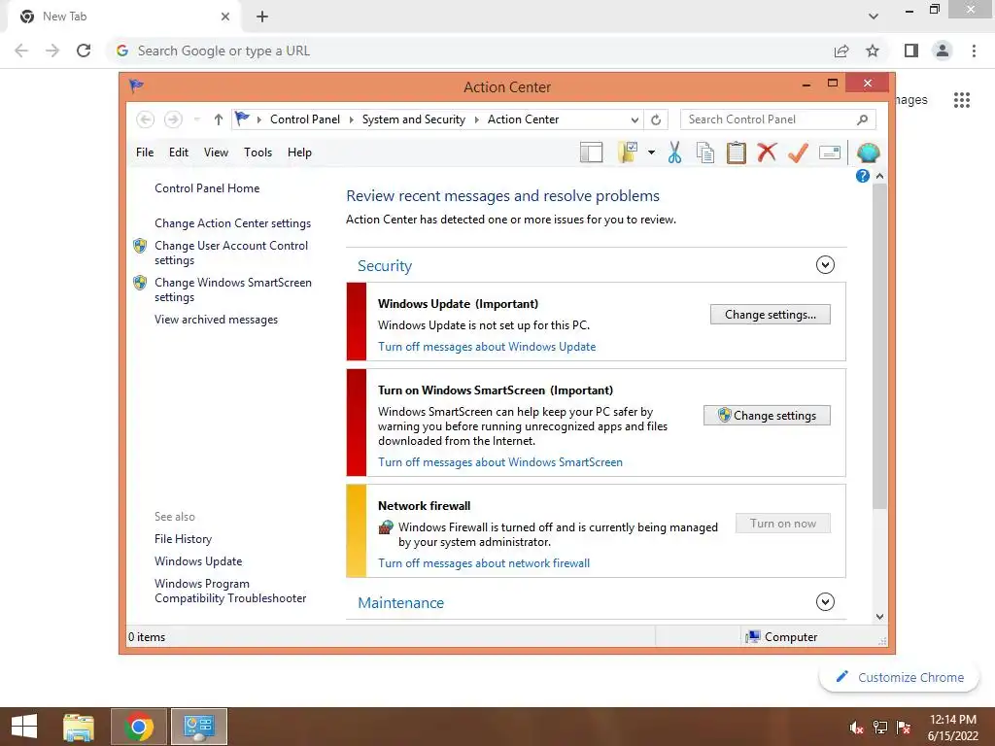
Task: Click the Cut scissors icon in toolbar
Action: coord(674,153)
